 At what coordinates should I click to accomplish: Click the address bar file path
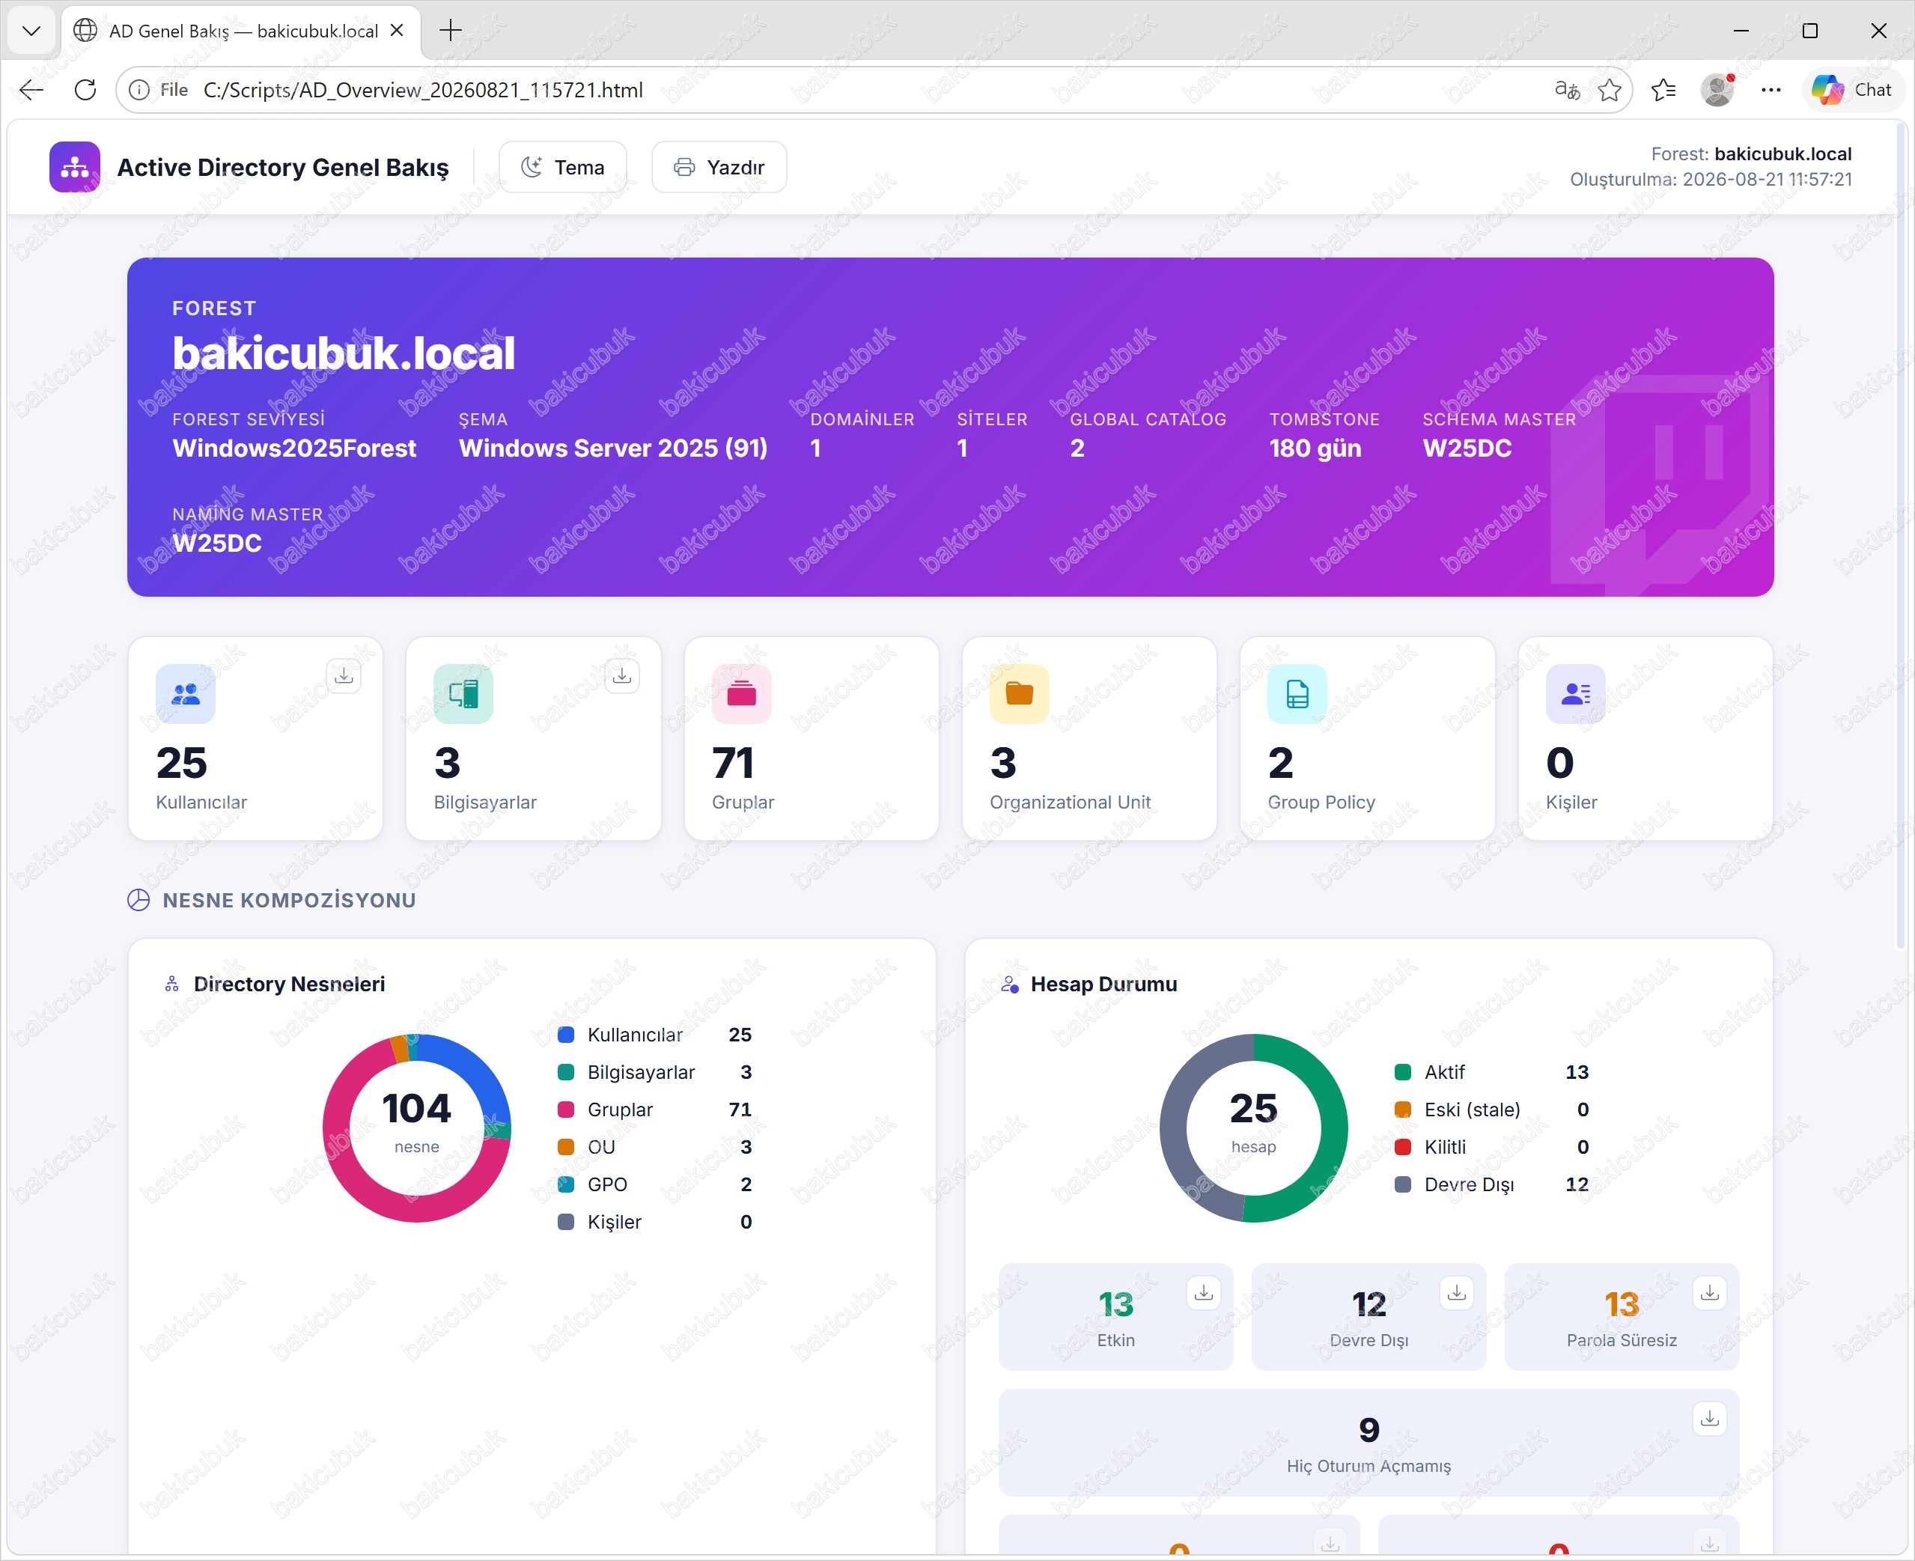(422, 90)
